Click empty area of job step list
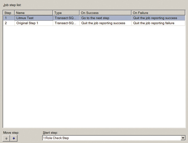Image resolution: width=188 pixels, height=143 pixels. (94, 75)
